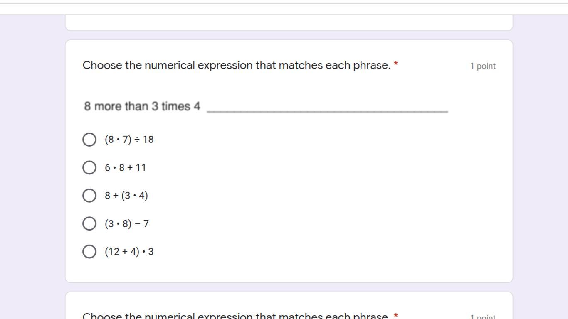The image size is (568, 319).
Task: Click the answer label text "(8 • 7) ÷ 18"
Action: (x=129, y=140)
